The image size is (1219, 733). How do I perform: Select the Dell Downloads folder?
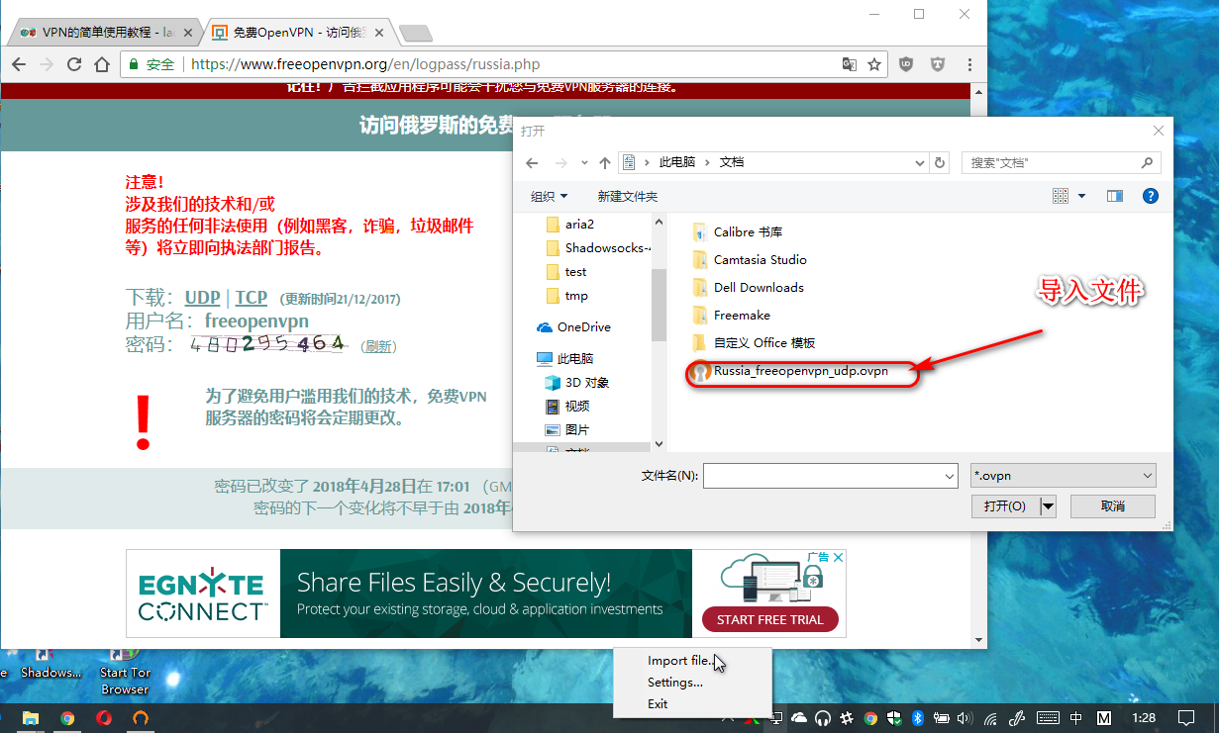[748, 288]
